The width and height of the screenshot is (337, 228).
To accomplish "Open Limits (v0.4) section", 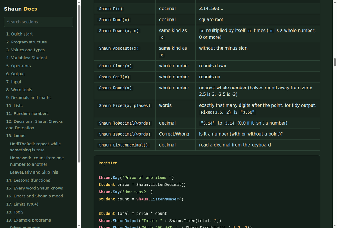I will (22, 204).
